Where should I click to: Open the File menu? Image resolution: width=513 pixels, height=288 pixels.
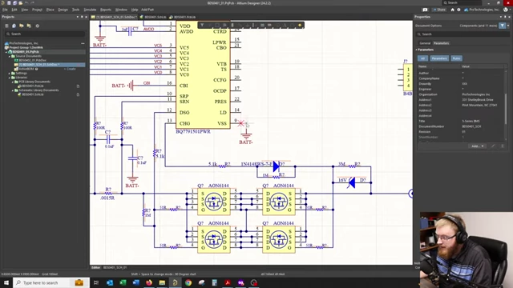pos(5,10)
